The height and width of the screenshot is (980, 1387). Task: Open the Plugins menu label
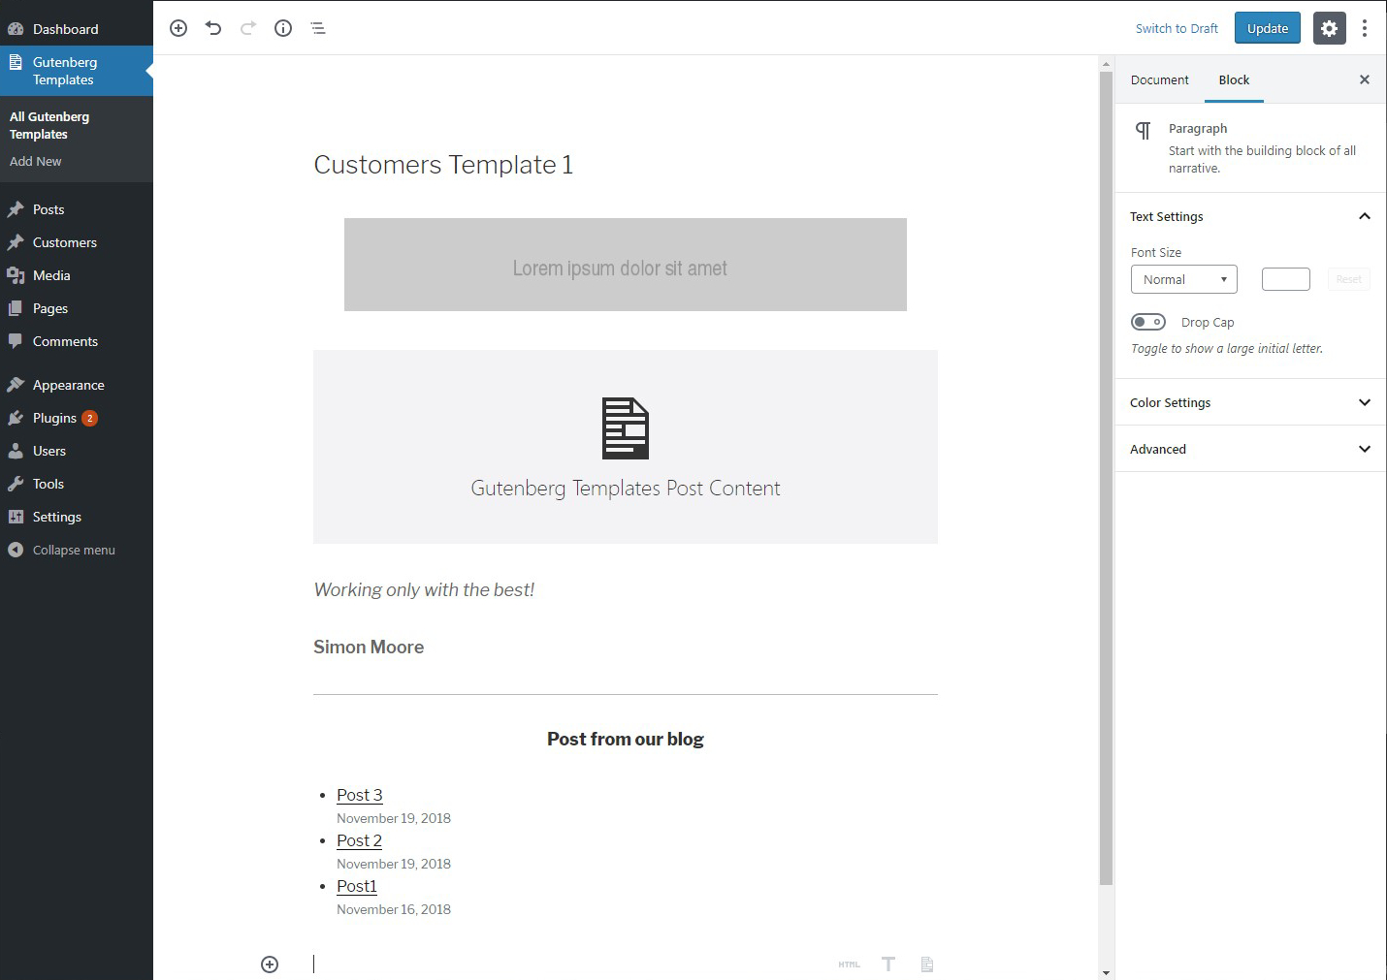[x=54, y=418]
